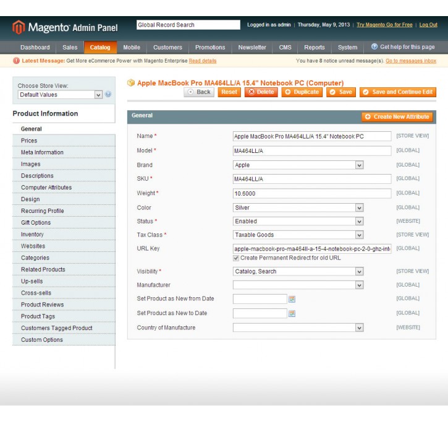Click the Save button
Image resolution: width=448 pixels, height=421 pixels.
(x=341, y=92)
